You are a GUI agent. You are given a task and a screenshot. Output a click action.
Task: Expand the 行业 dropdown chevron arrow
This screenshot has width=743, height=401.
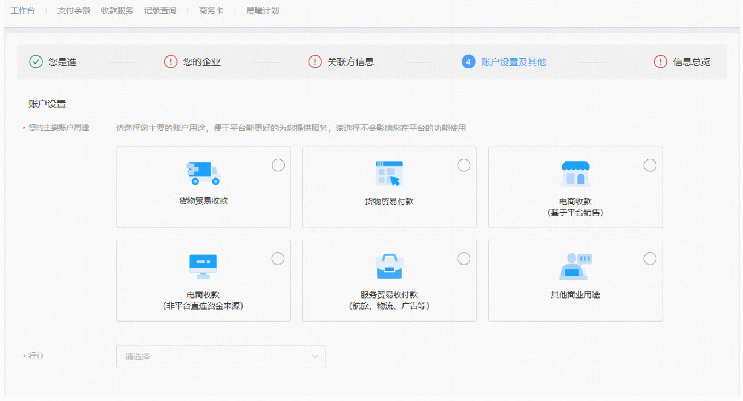[315, 357]
